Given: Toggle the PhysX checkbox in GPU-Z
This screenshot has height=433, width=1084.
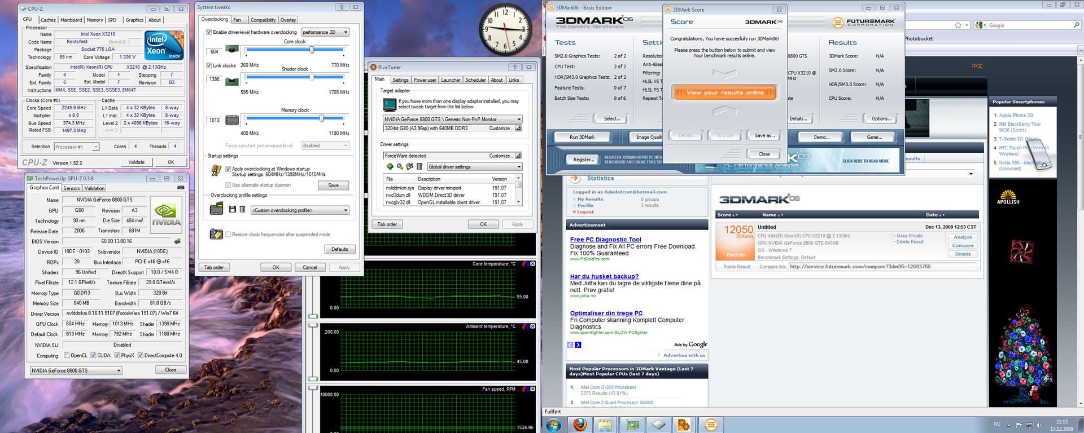Looking at the screenshot, I should pyautogui.click(x=117, y=356).
